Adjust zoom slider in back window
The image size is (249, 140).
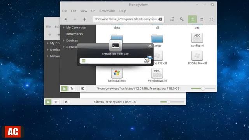(168, 102)
